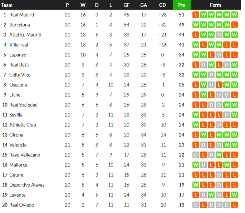Select the Getafe table row
The height and width of the screenshot is (213, 245).
pos(120,175)
